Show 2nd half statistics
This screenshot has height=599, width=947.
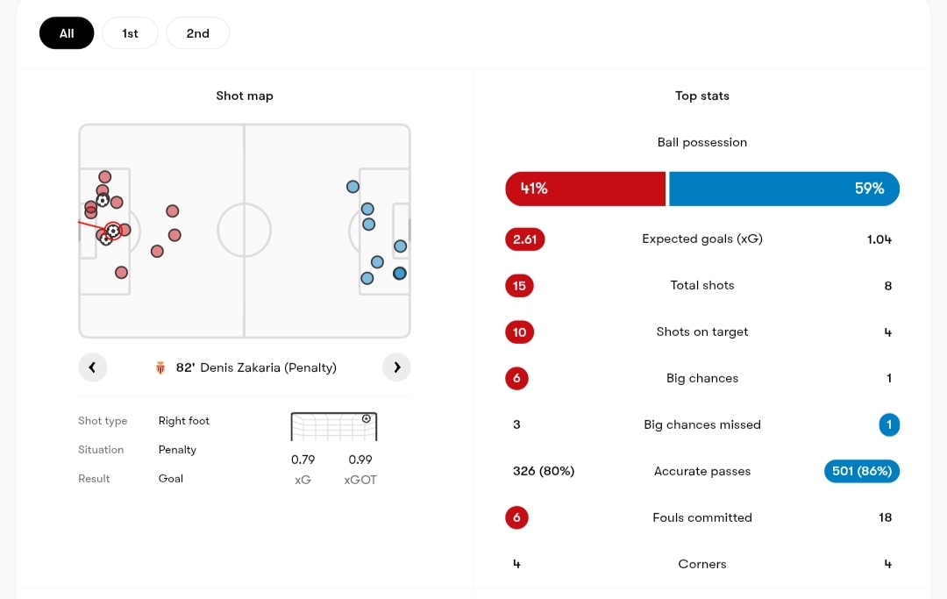click(197, 33)
